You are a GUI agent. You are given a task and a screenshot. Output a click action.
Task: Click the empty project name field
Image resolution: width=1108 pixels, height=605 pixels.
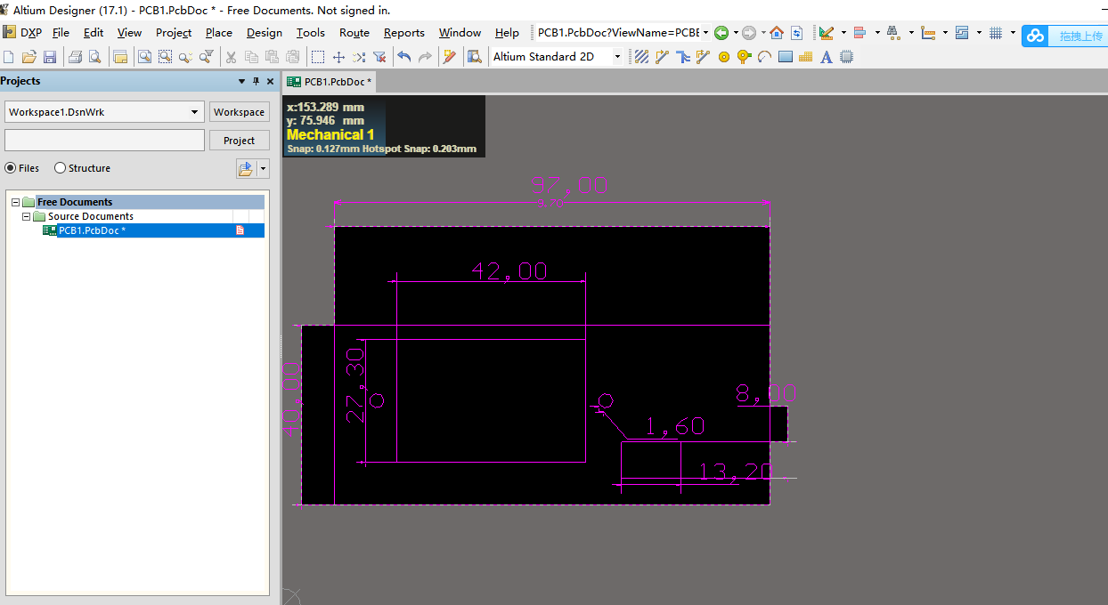coord(104,141)
